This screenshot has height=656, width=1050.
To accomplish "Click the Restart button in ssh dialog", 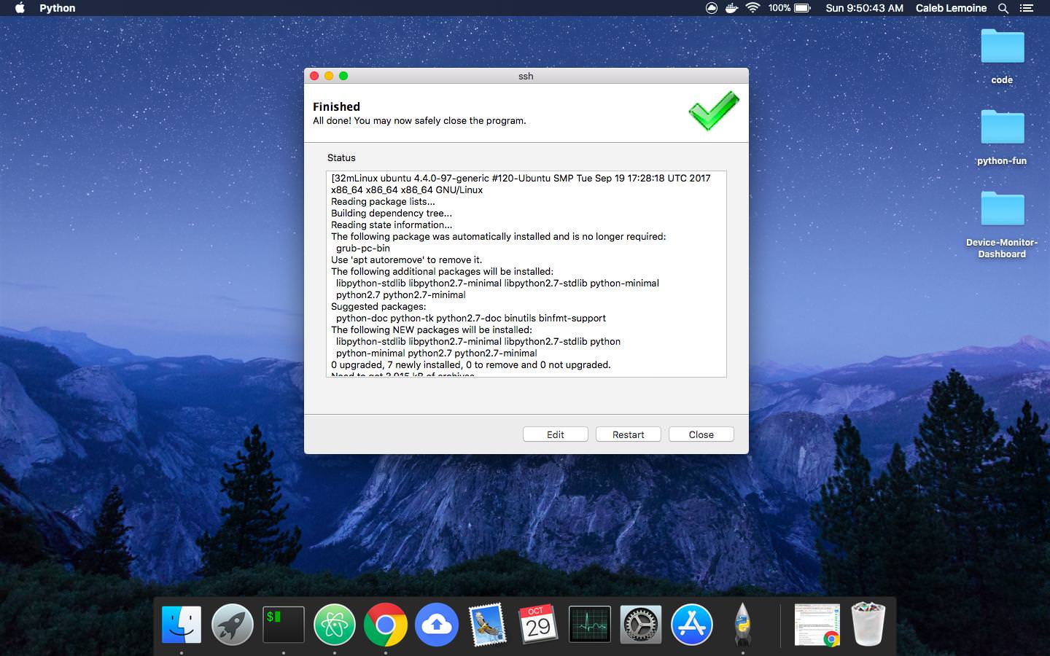I will point(629,434).
